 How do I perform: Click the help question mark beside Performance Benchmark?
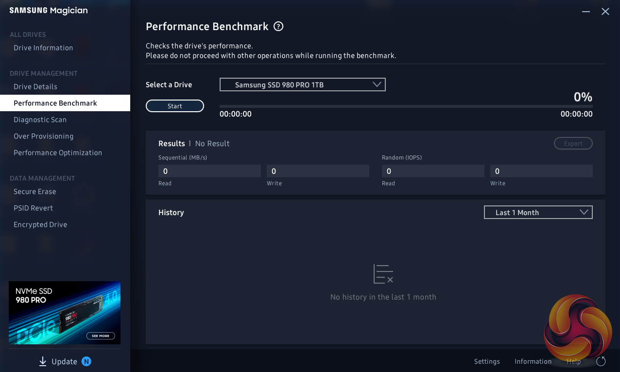point(278,27)
